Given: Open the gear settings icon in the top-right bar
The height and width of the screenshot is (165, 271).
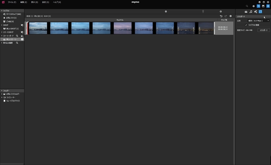Looking at the screenshot, I should tap(253, 6).
